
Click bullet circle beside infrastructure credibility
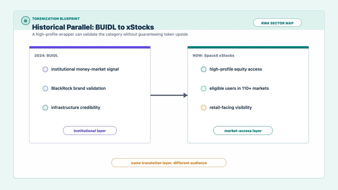45,108
